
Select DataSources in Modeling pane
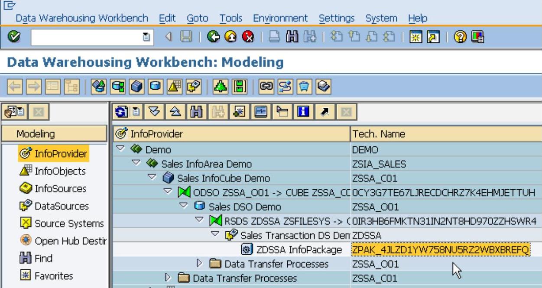54,206
